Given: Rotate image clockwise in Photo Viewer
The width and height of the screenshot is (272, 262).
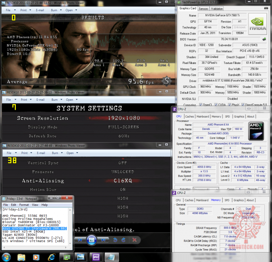Looking at the screenshot, I should point(123,240).
